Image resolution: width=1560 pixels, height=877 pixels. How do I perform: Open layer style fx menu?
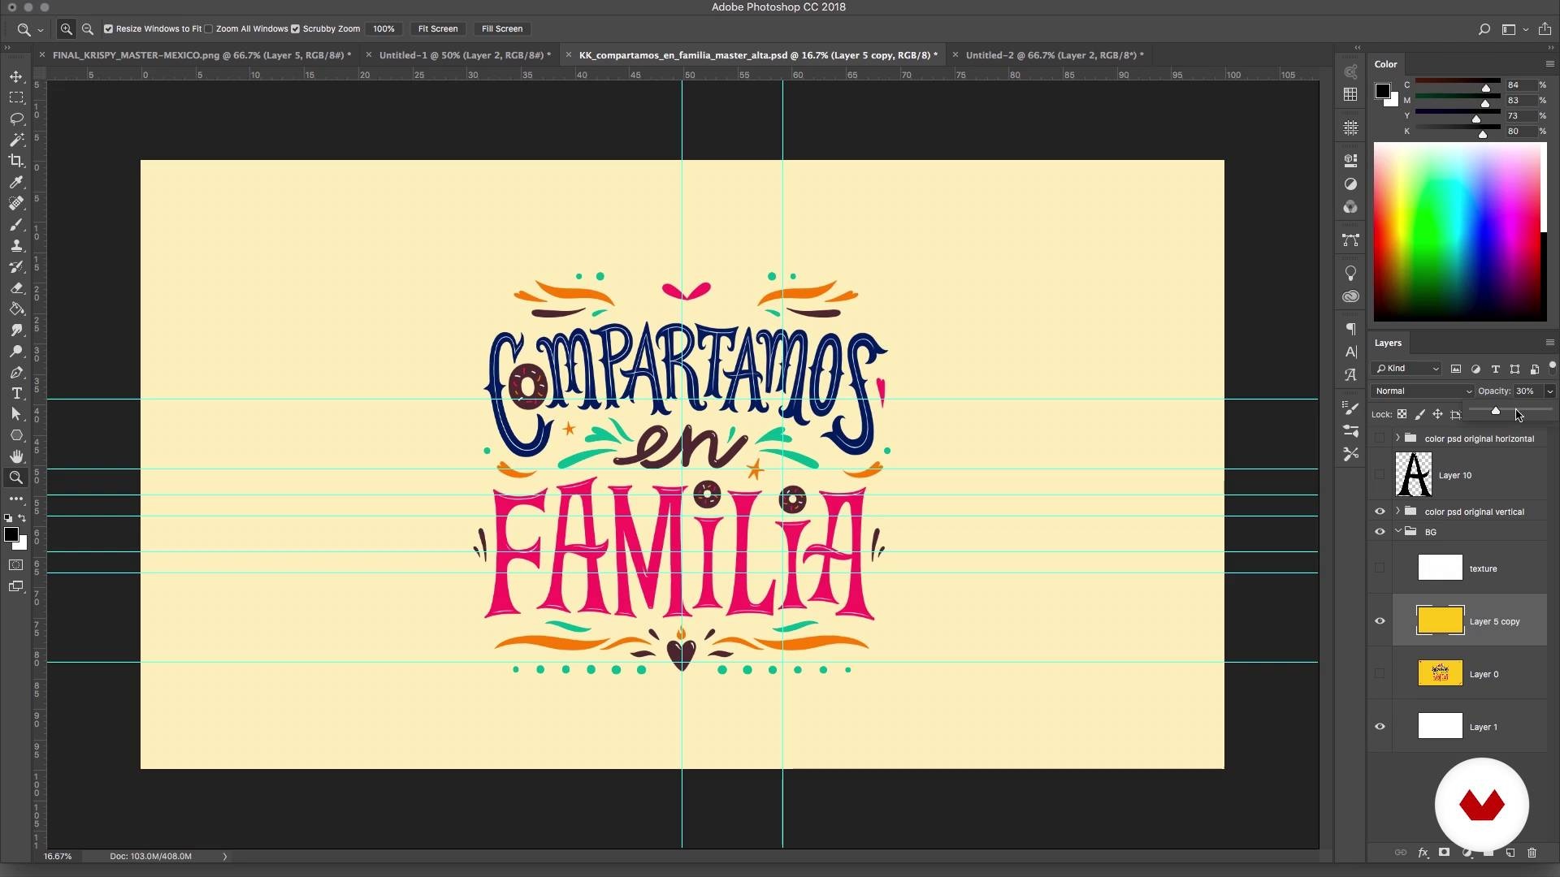pos(1423,853)
